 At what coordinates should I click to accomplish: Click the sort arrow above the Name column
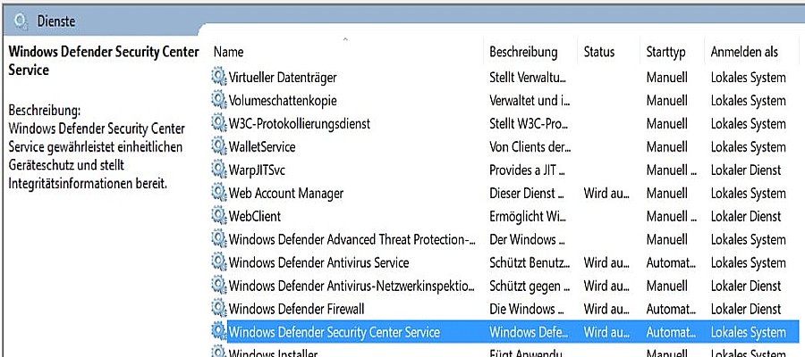(345, 39)
